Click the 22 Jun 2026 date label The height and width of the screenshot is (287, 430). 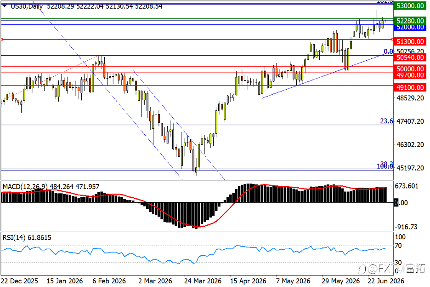coord(386,281)
